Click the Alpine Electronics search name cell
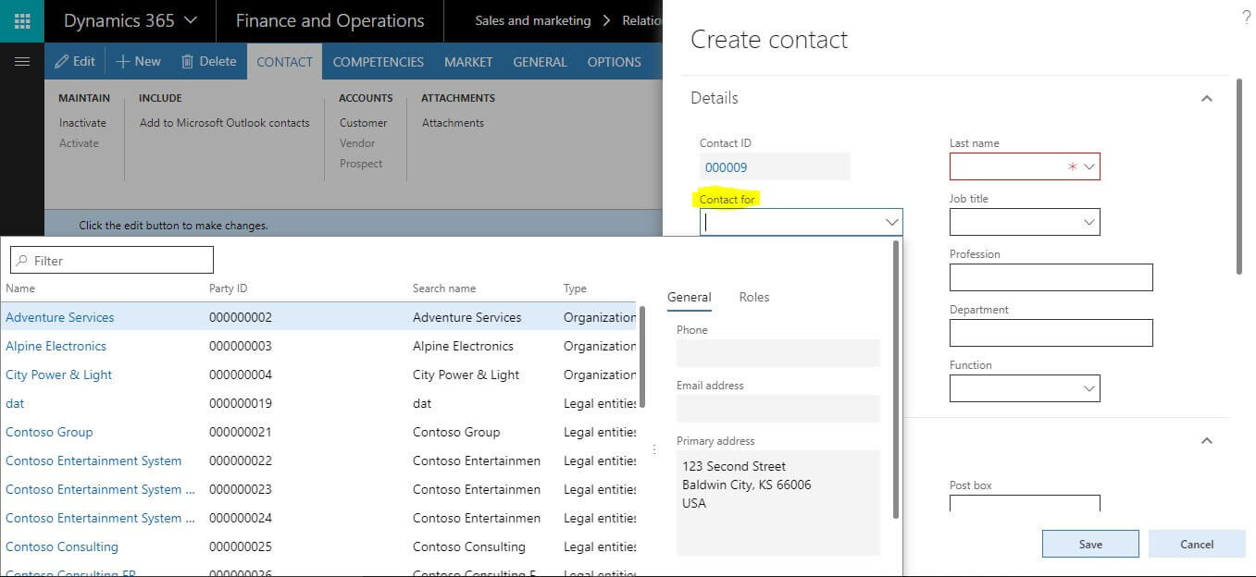This screenshot has height=577, width=1256. click(x=463, y=346)
